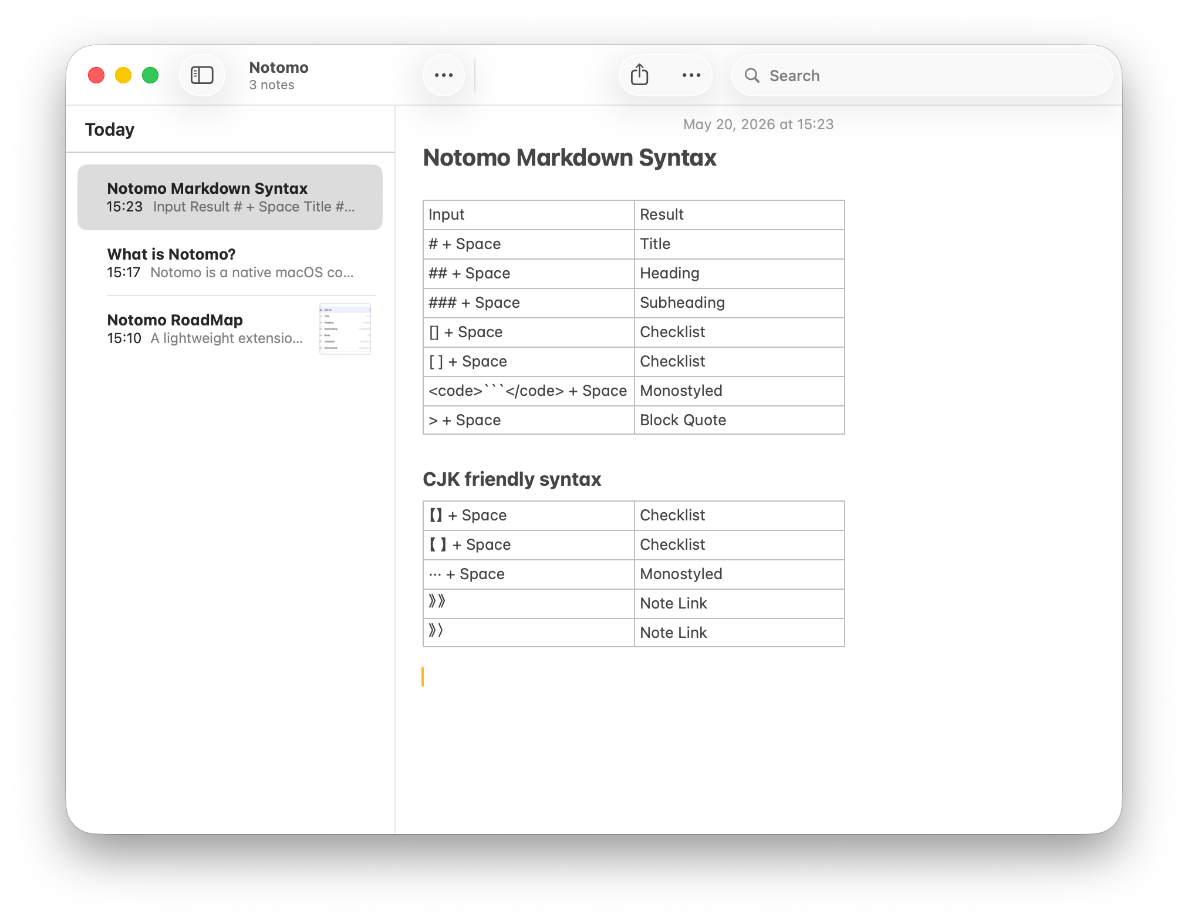
Task: Click the 15:17 timestamp in note list
Action: (x=123, y=273)
